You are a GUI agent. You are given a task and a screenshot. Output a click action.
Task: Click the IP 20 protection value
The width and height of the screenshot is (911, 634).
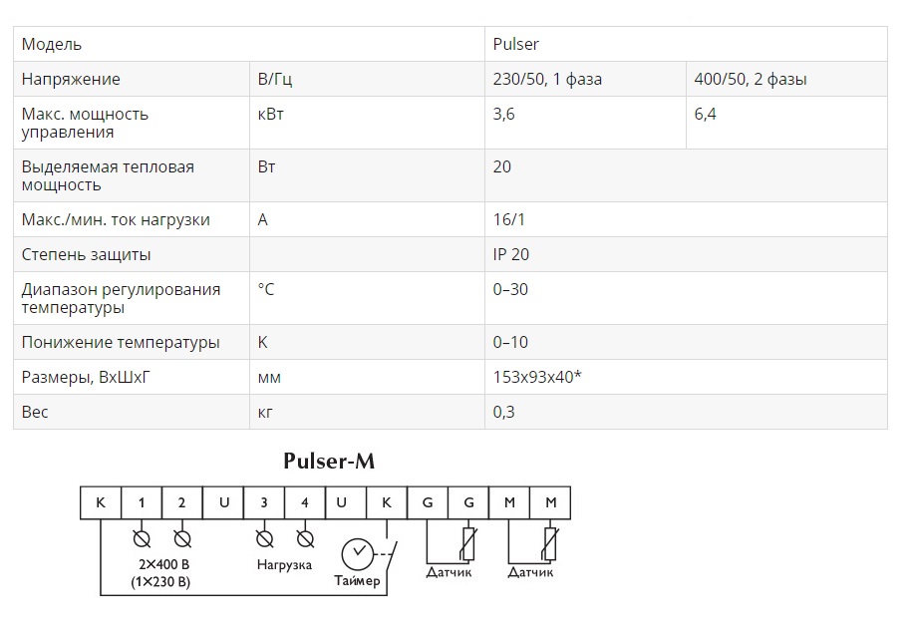click(x=510, y=254)
